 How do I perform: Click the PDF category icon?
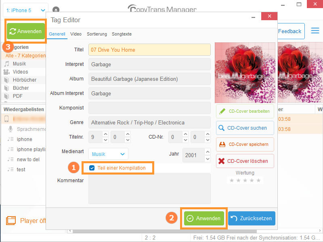click(x=7, y=96)
